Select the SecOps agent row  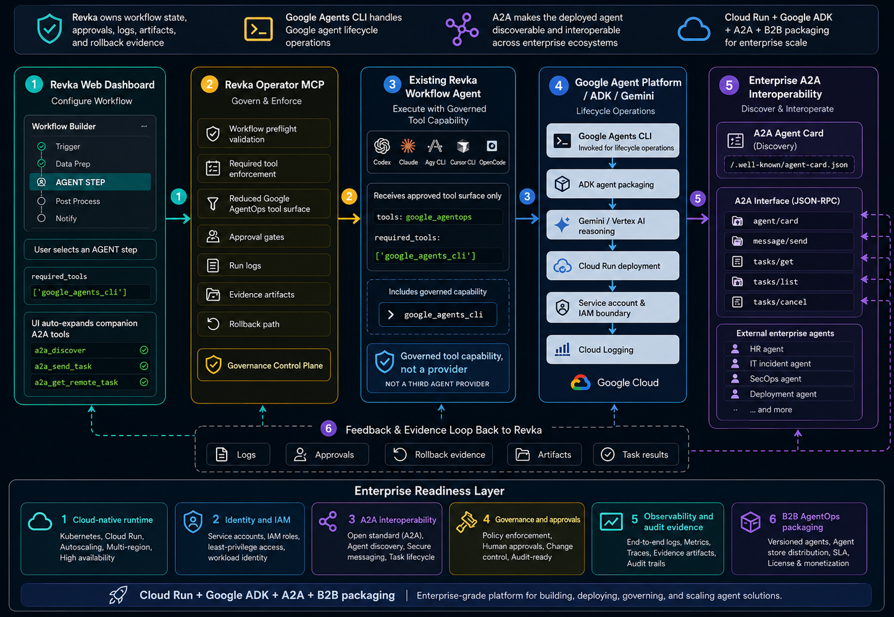789,379
